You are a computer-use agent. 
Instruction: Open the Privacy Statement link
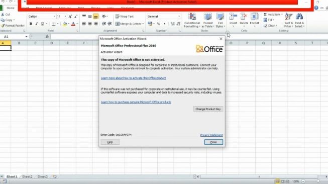[211, 135]
